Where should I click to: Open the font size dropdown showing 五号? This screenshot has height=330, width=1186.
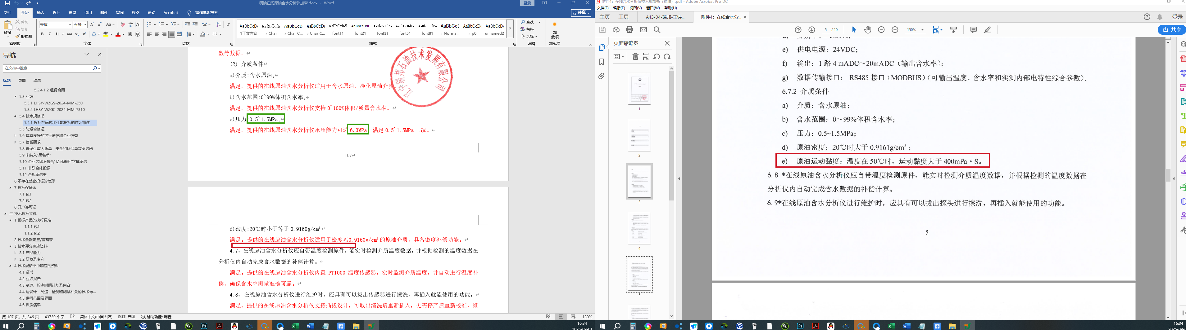(85, 24)
